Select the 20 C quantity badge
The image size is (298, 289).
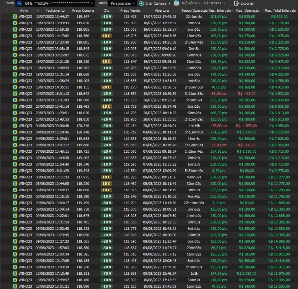106,87
